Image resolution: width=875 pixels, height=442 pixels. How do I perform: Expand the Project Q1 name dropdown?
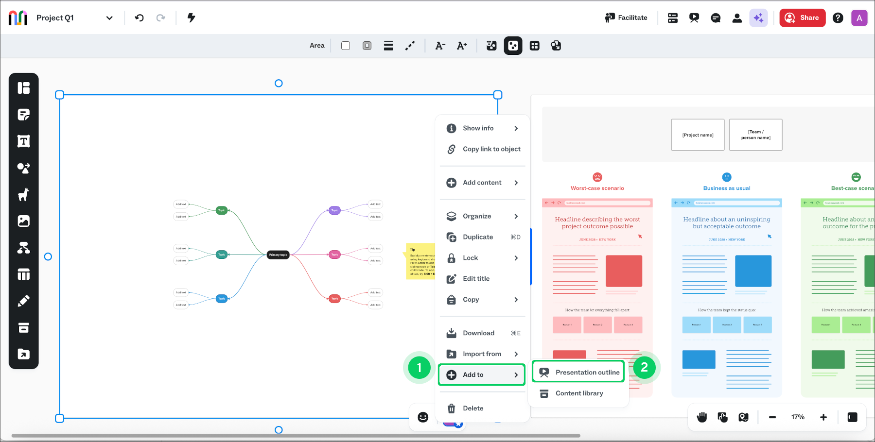(x=109, y=18)
